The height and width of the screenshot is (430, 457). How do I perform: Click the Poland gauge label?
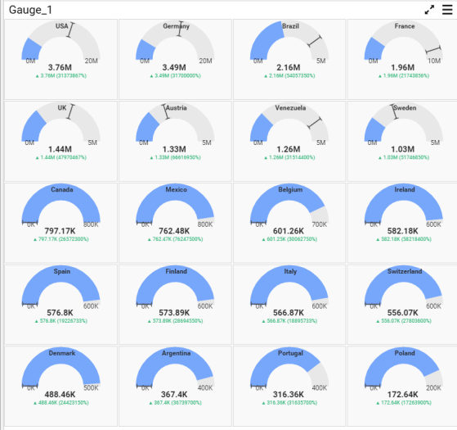coord(405,353)
